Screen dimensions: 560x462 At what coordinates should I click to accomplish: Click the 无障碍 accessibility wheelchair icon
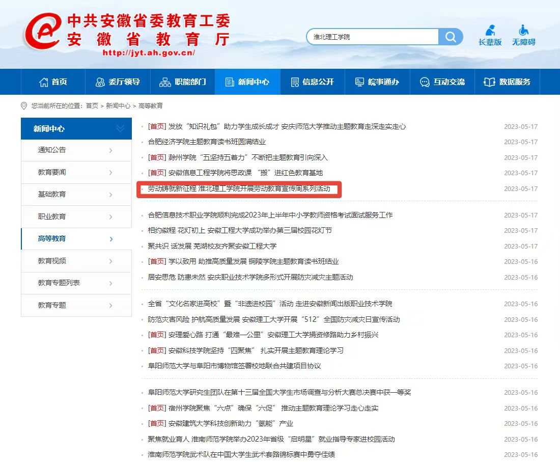[523, 31]
